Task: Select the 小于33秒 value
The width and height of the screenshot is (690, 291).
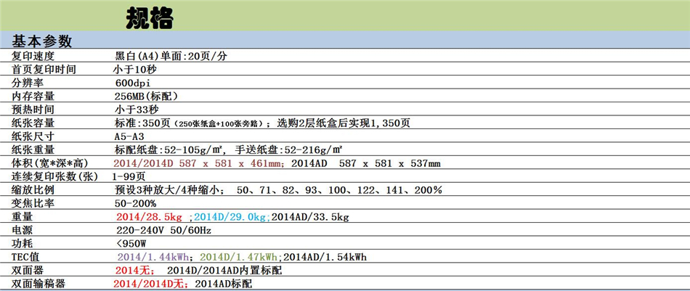Action: coord(135,110)
